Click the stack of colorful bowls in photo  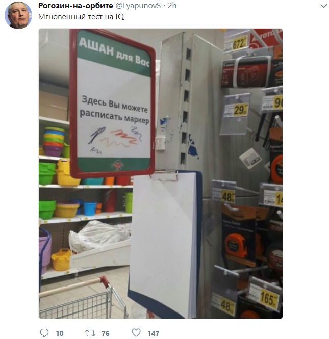pyautogui.click(x=54, y=141)
